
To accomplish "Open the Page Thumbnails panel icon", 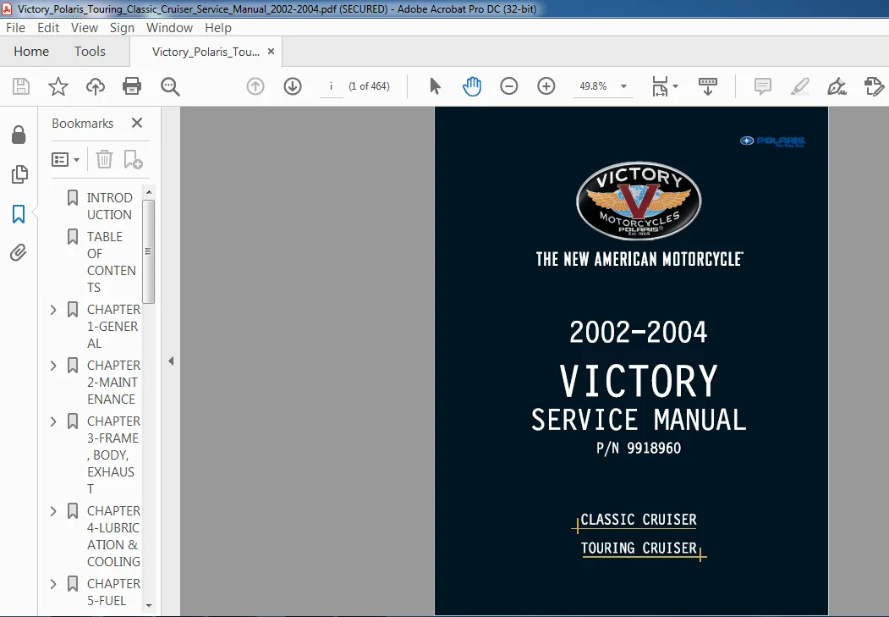I will coord(19,174).
